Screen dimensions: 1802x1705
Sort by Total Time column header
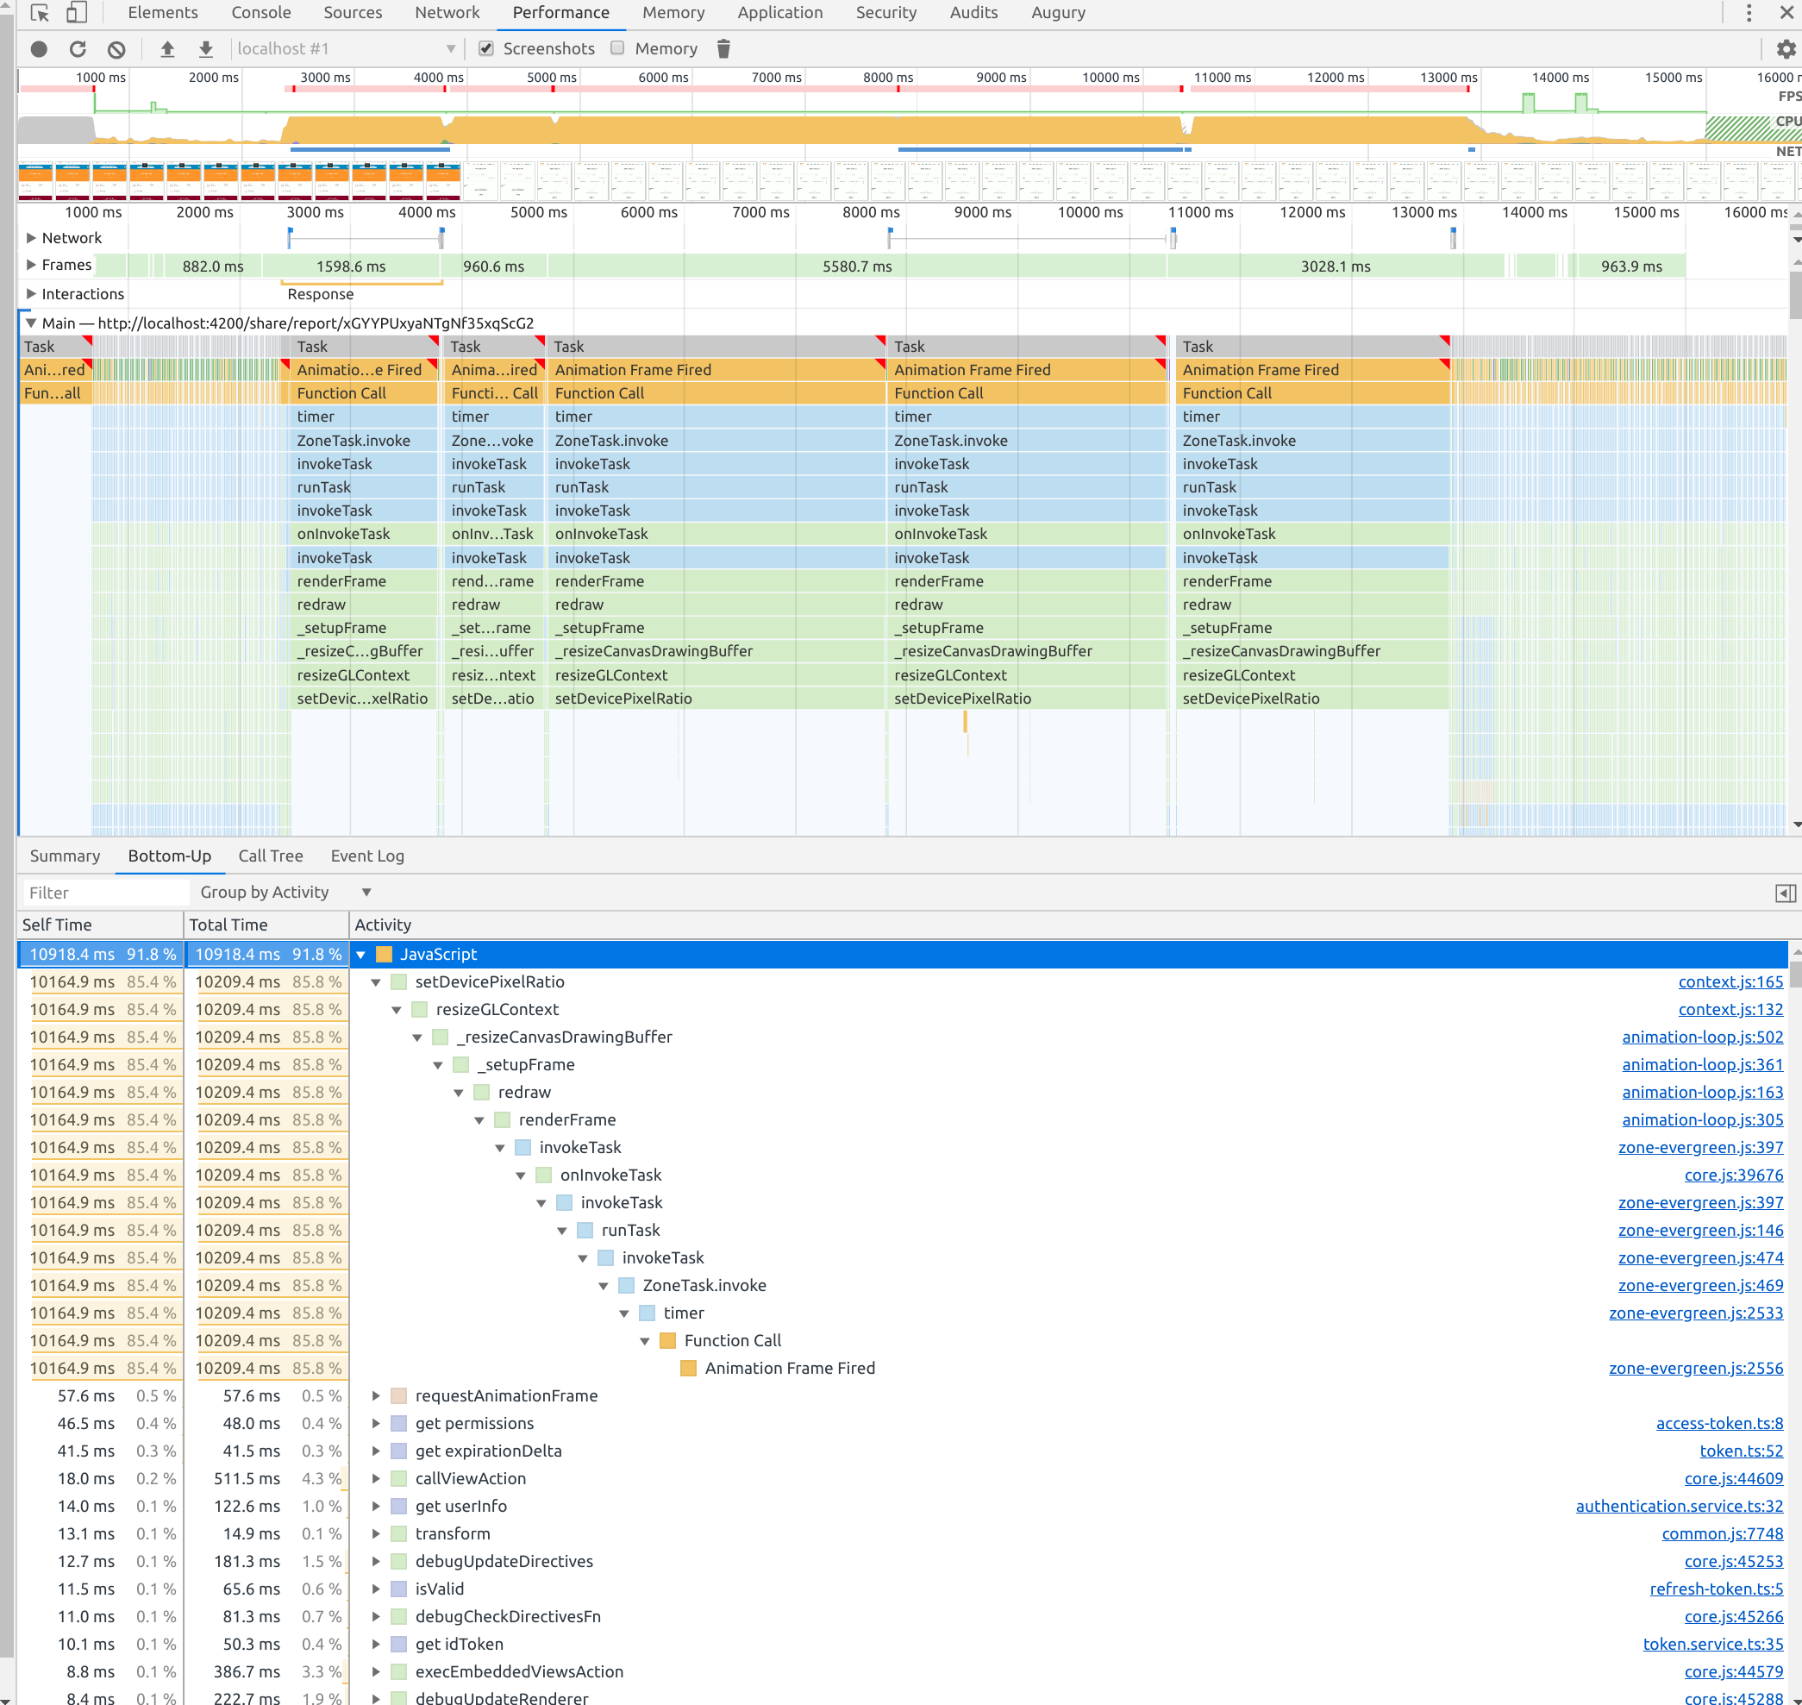point(266,925)
